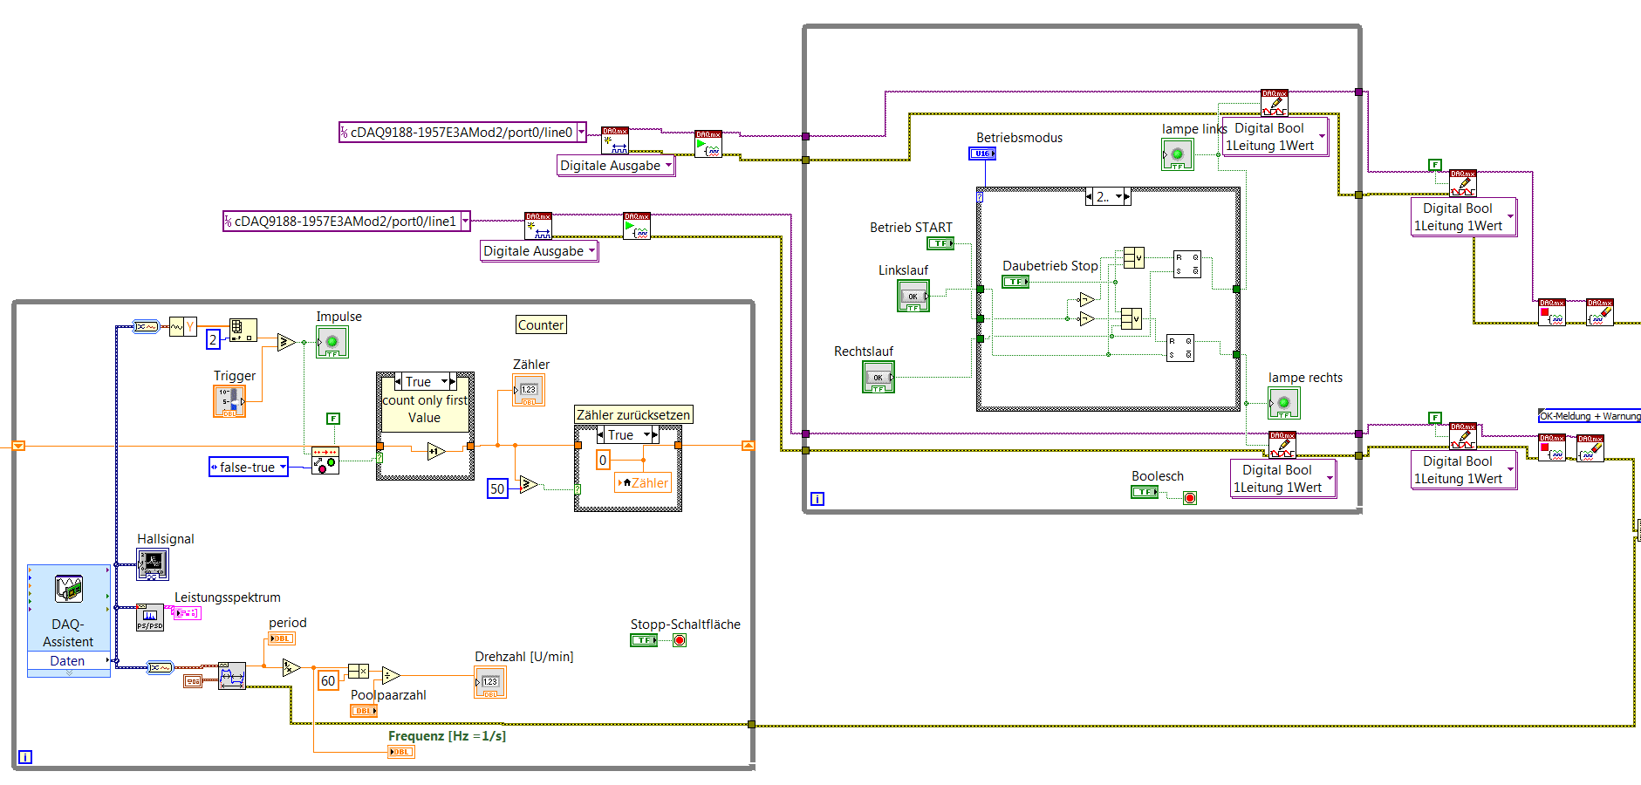Select the lampe links LED indicator

tap(1178, 154)
